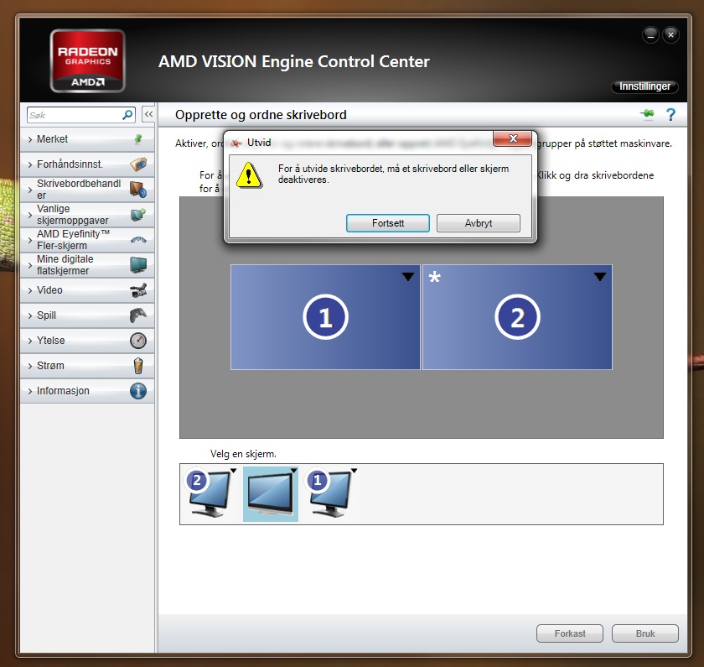The image size is (704, 667).
Task: Click Avbryt in the Utvid dialog
Action: coord(479,223)
